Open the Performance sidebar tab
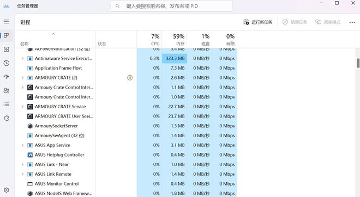Image resolution: width=360 pixels, height=197 pixels. tap(7, 49)
